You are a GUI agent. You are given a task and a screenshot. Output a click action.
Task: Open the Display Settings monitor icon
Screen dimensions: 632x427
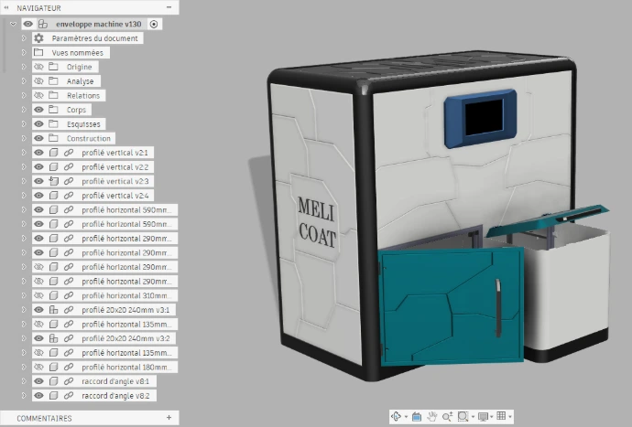(483, 416)
